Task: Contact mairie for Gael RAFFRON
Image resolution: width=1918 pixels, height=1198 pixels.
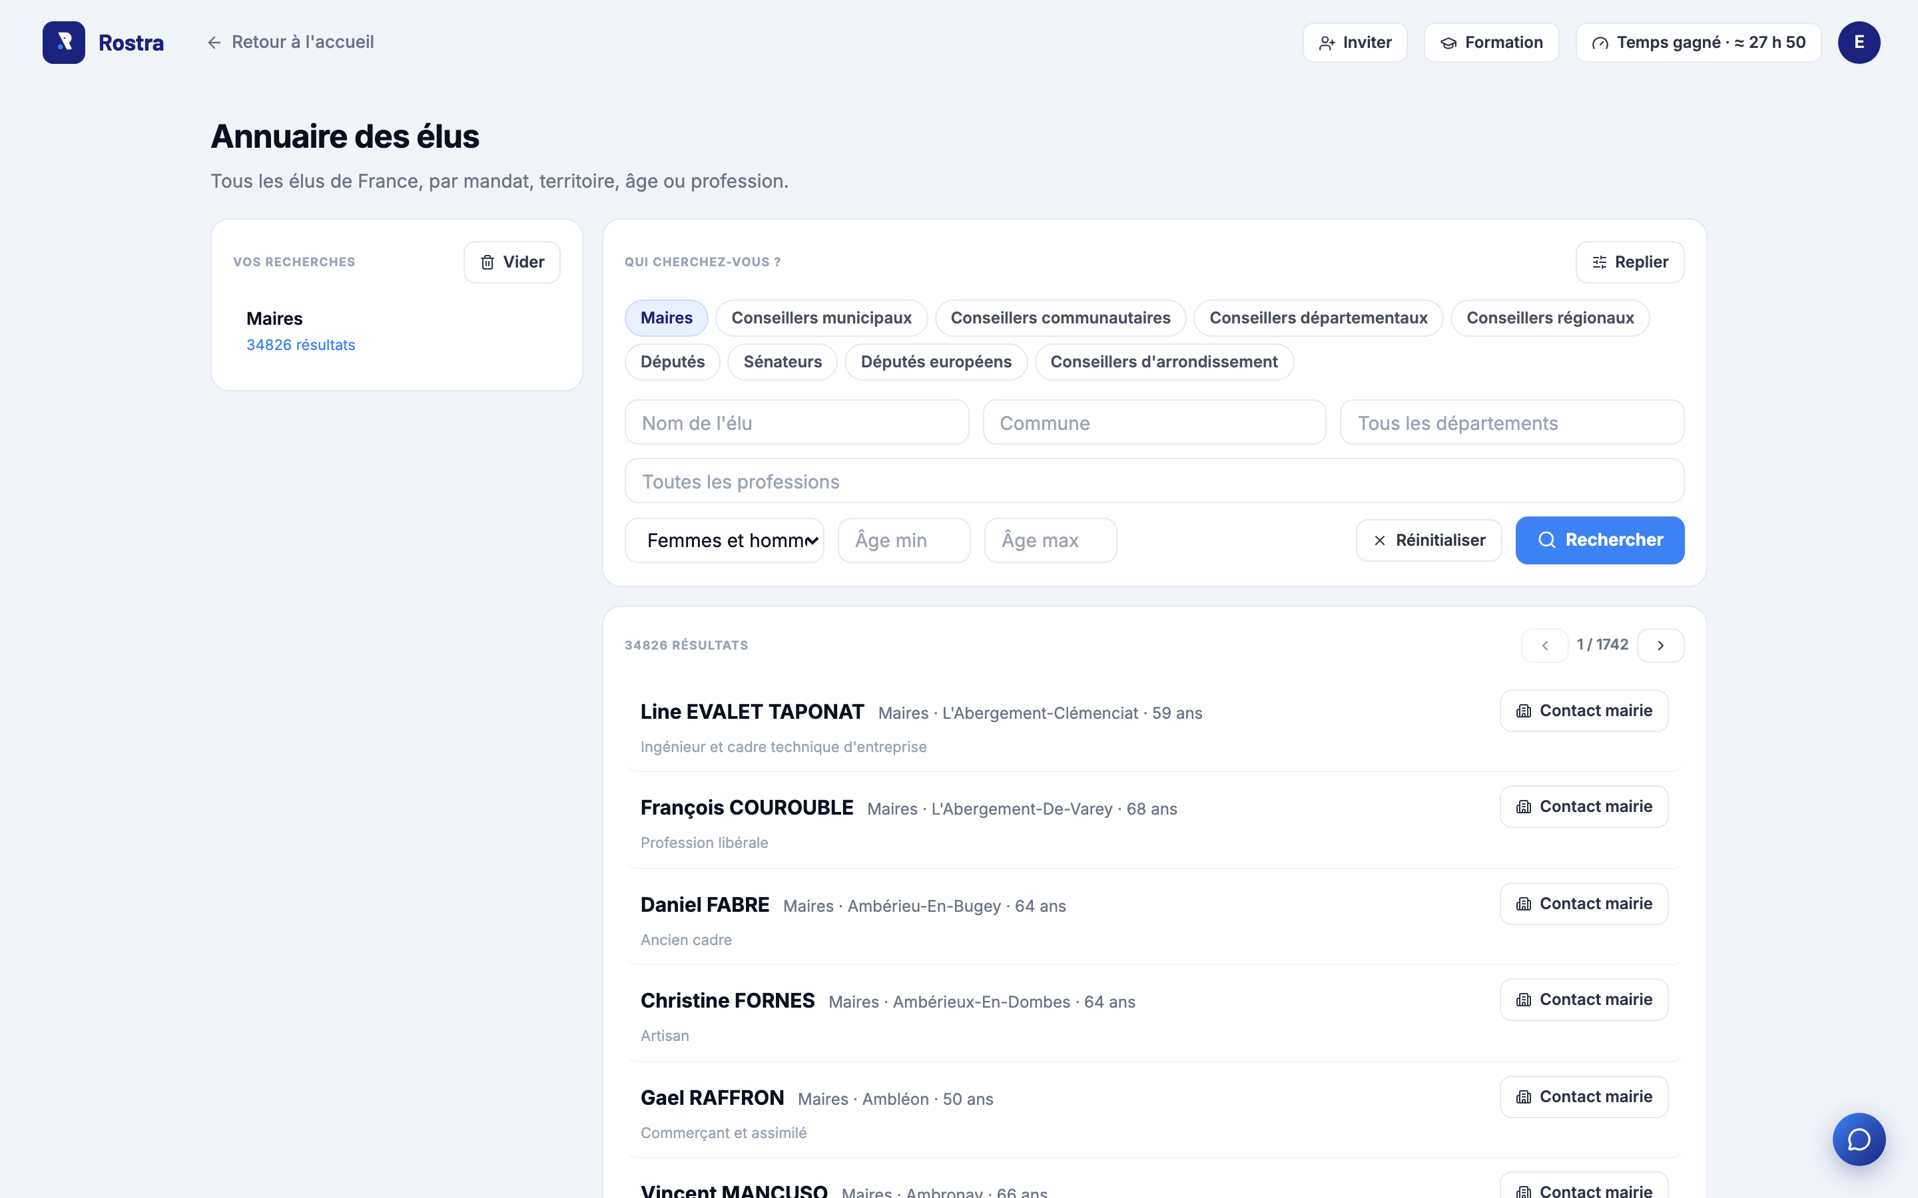Action: (x=1584, y=1097)
